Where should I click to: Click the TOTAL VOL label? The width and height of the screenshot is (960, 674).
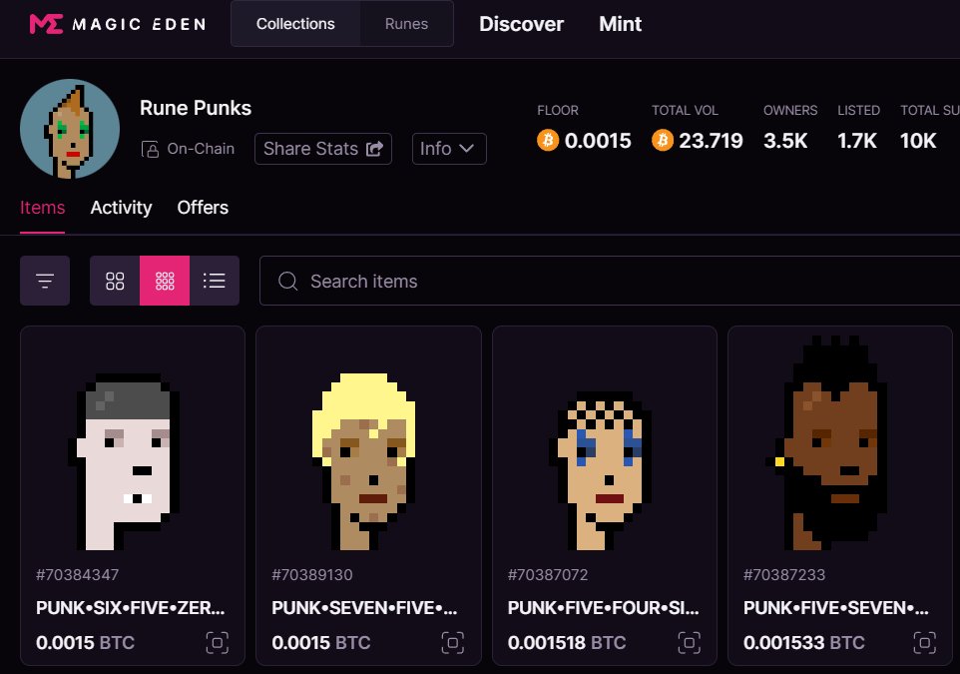[685, 110]
